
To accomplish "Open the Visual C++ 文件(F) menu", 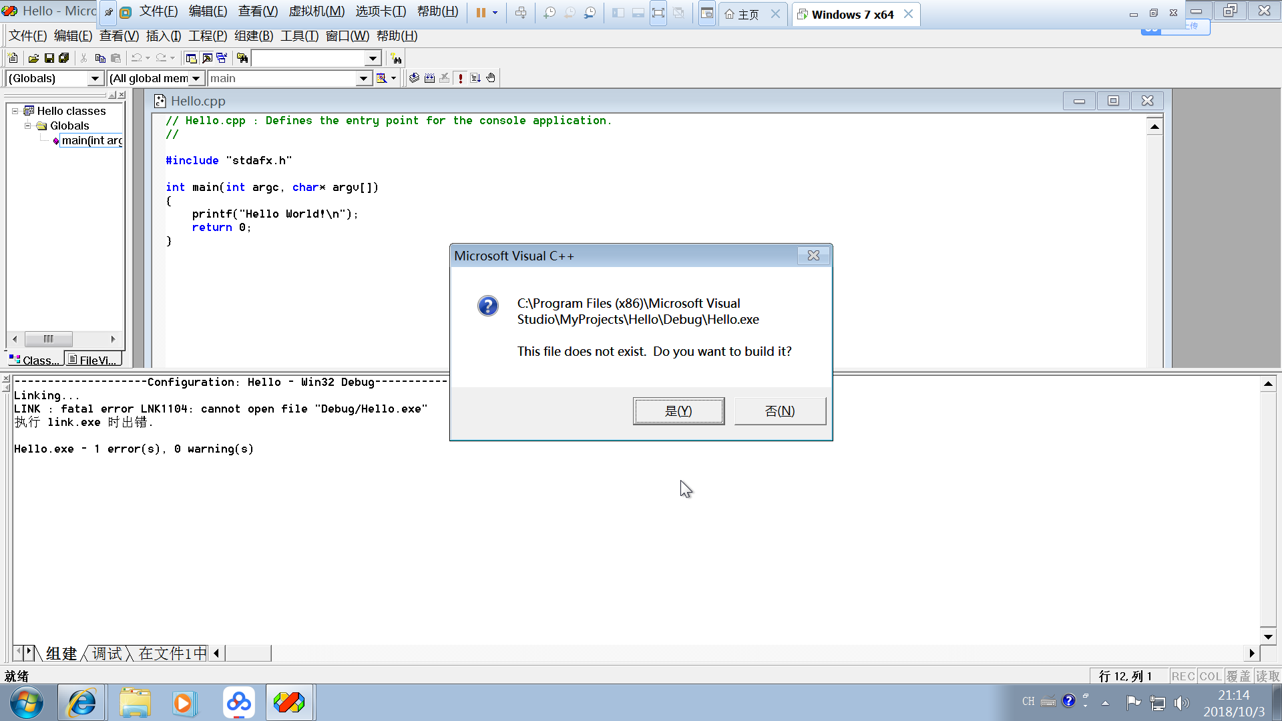I will pyautogui.click(x=27, y=36).
